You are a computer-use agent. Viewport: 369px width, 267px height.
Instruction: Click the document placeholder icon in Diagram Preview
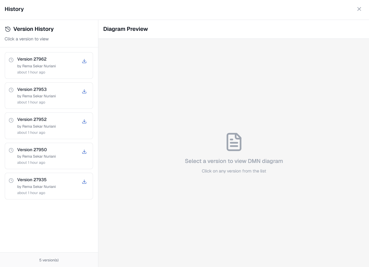pyautogui.click(x=234, y=142)
